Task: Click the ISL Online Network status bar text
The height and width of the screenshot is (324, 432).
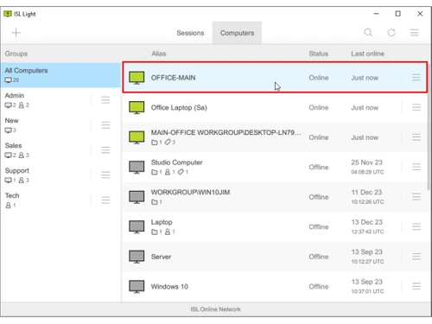Action: click(215, 309)
